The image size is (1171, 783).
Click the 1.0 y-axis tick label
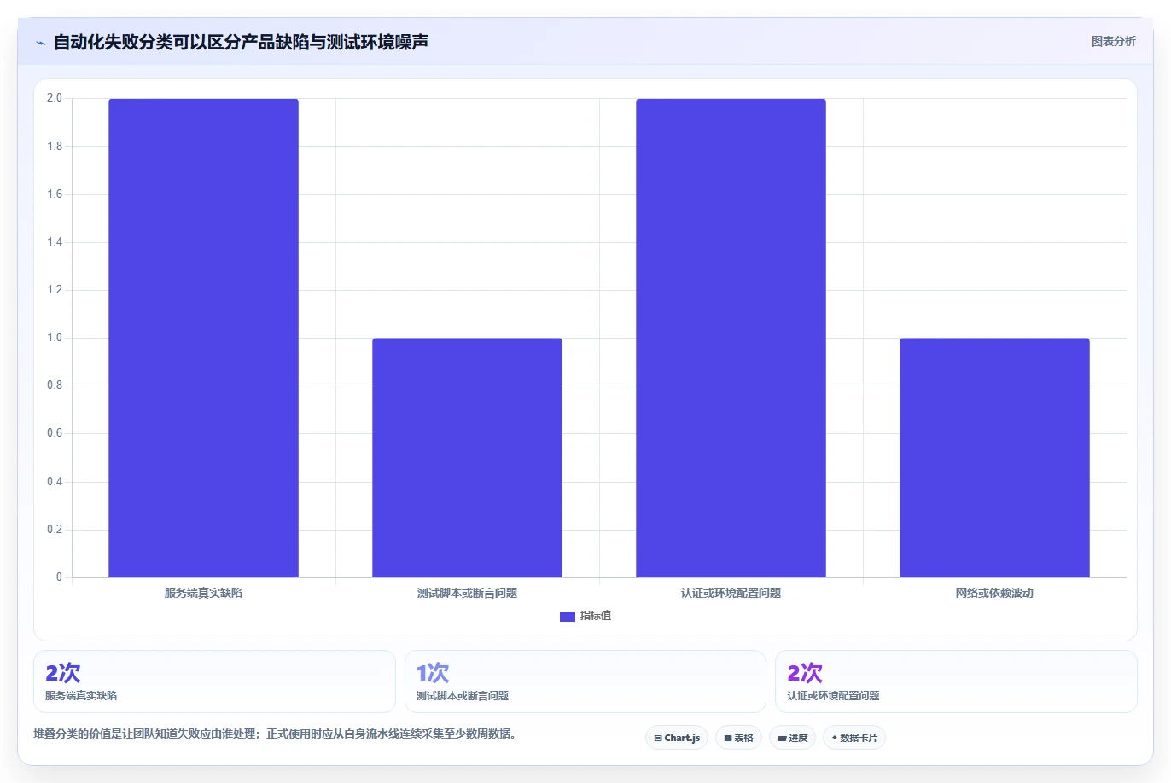pos(55,338)
